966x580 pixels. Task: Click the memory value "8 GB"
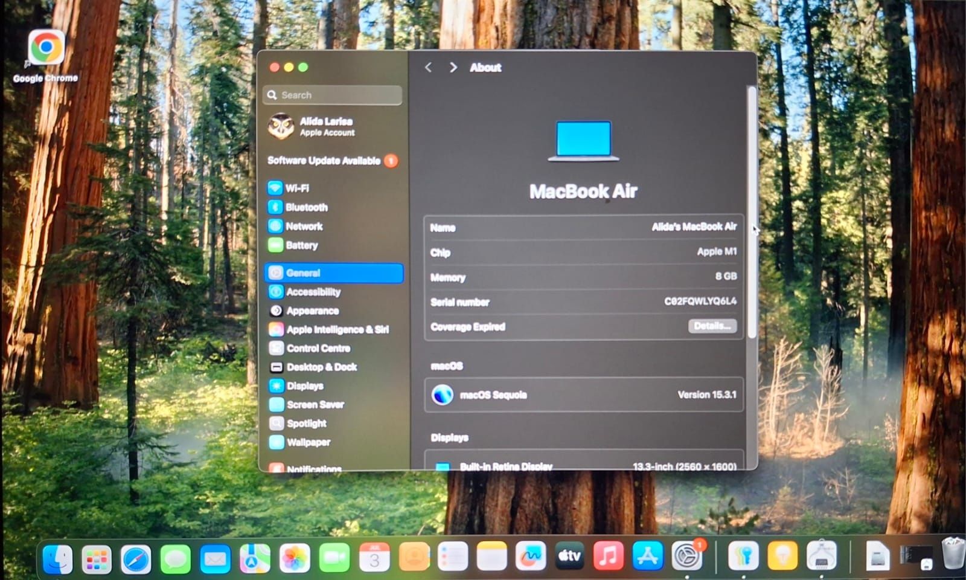click(726, 276)
